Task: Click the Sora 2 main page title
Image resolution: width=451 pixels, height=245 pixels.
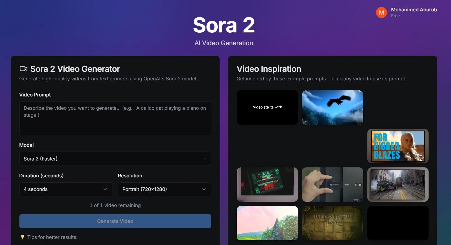Action: (x=224, y=25)
